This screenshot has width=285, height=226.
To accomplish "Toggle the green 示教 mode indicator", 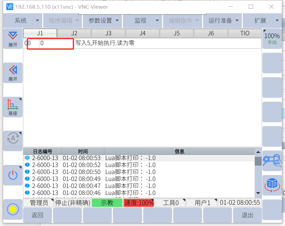I will pos(107,203).
